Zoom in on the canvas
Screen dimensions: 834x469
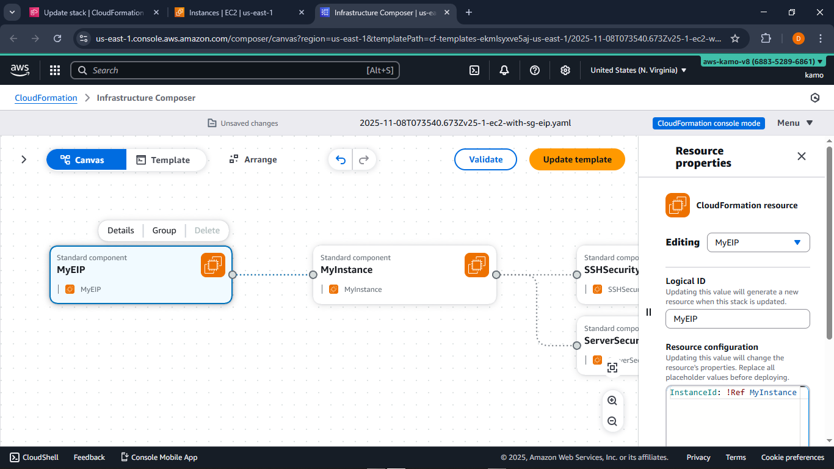tap(612, 400)
